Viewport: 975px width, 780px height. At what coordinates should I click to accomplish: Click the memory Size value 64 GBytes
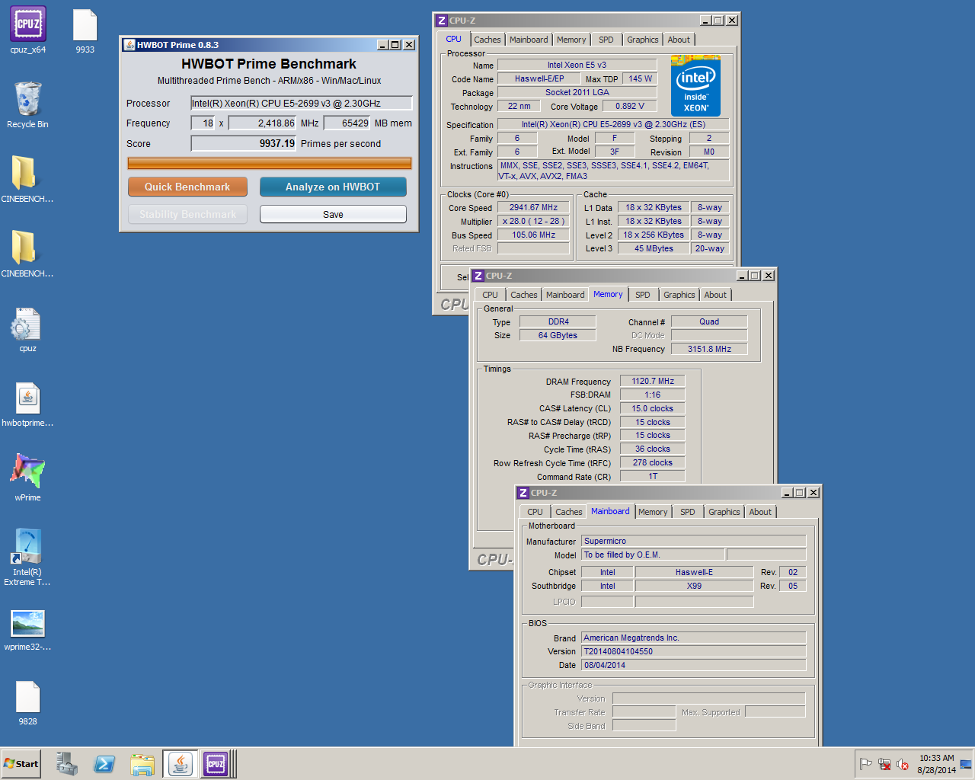click(x=558, y=335)
